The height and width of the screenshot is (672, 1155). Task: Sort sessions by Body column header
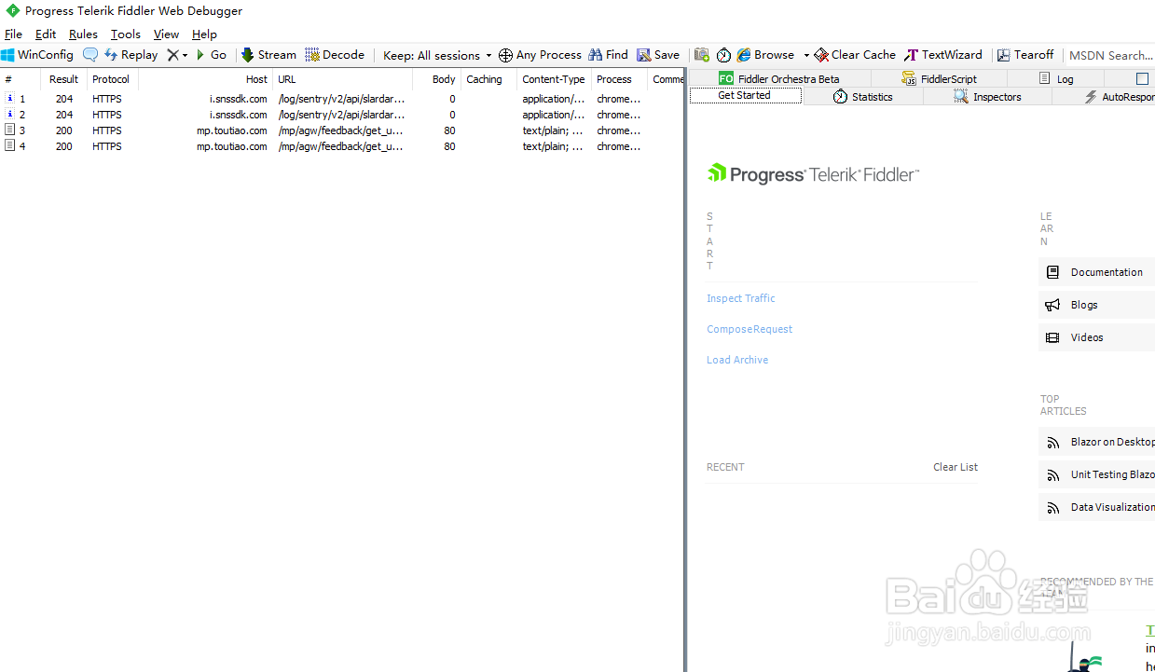click(436, 79)
